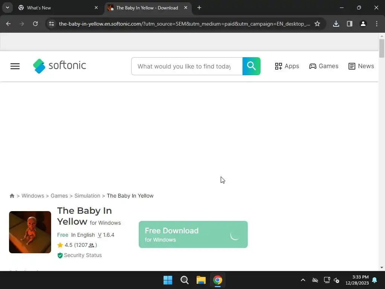Open the Apps section
The width and height of the screenshot is (385, 289).
click(287, 66)
